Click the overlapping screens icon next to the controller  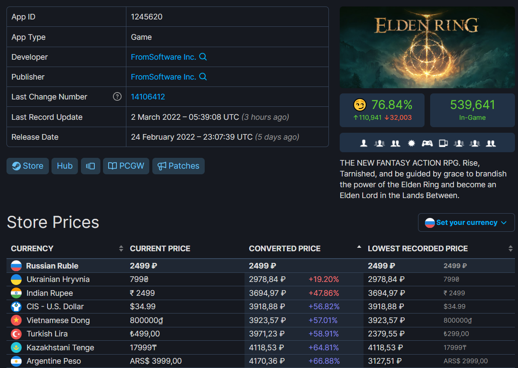pyautogui.click(x=443, y=143)
